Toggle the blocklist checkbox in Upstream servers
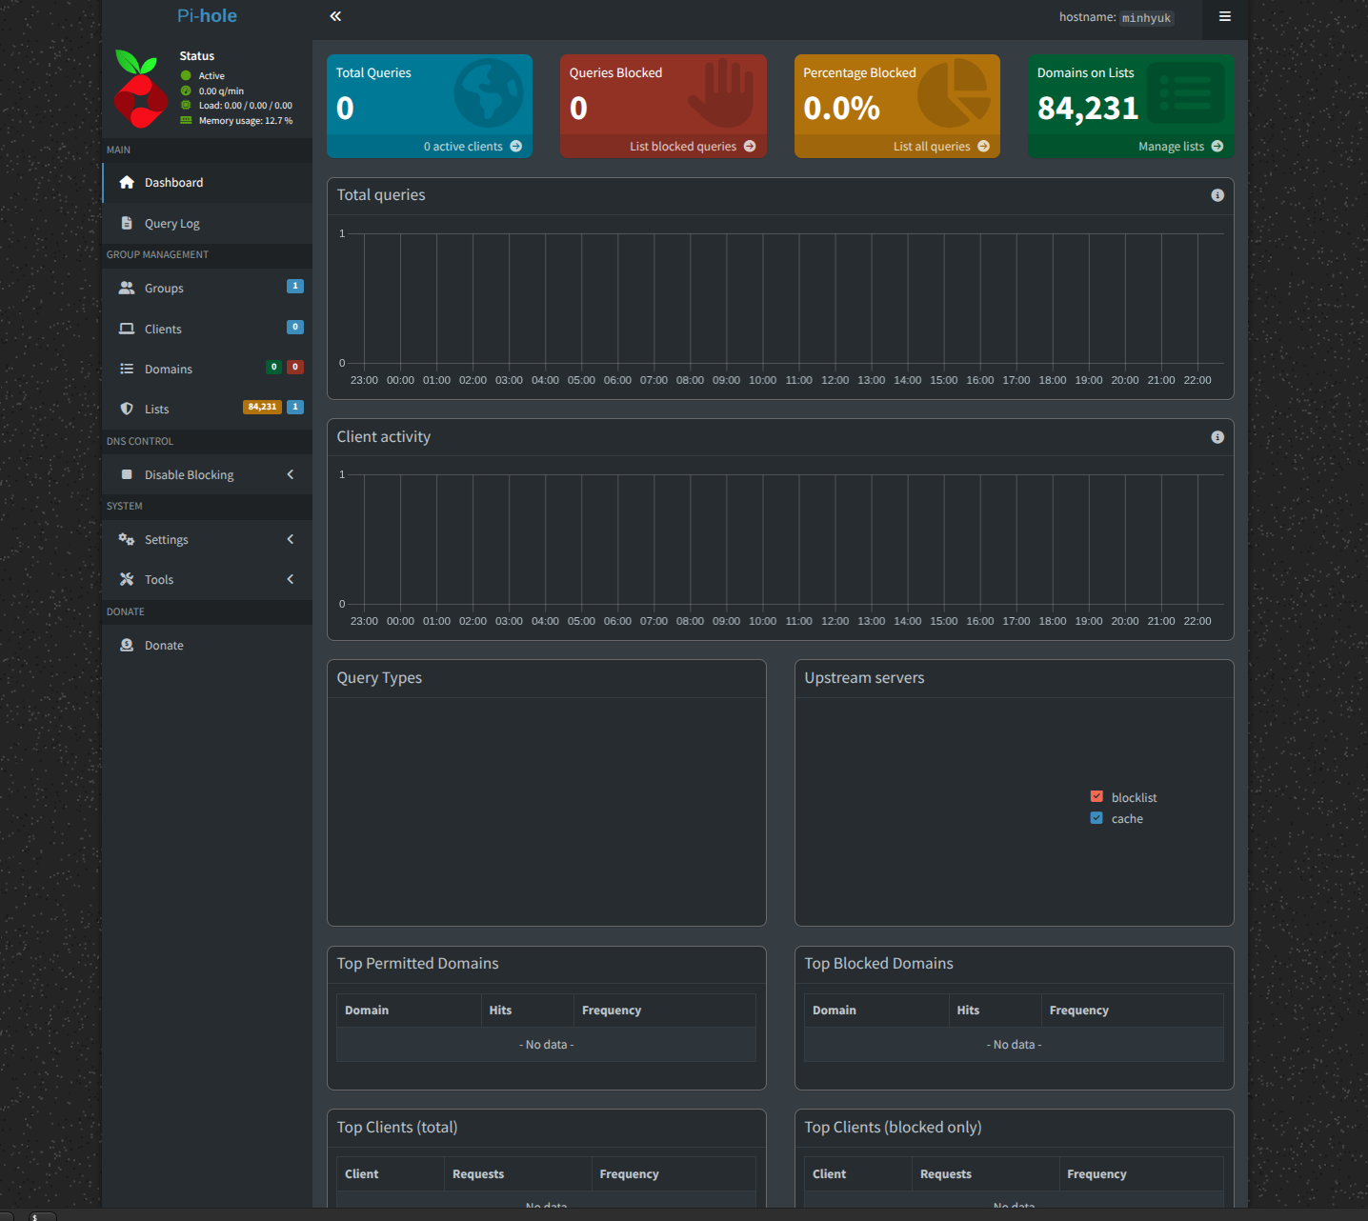The height and width of the screenshot is (1221, 1368). tap(1096, 797)
